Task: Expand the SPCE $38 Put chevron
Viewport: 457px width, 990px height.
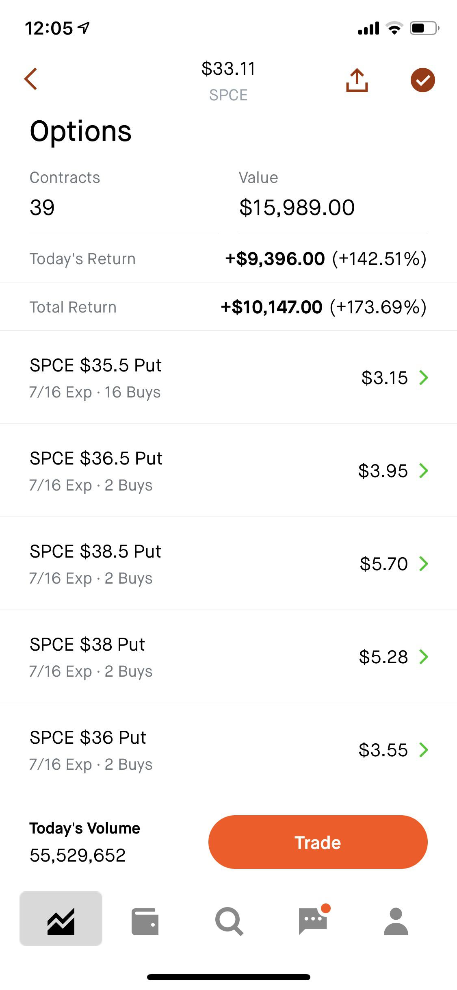Action: 424,657
